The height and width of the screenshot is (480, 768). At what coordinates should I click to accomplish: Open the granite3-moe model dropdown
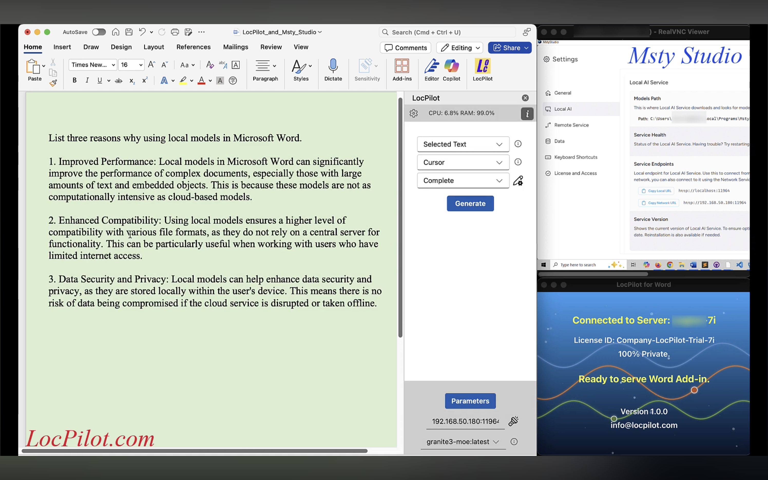tap(462, 441)
